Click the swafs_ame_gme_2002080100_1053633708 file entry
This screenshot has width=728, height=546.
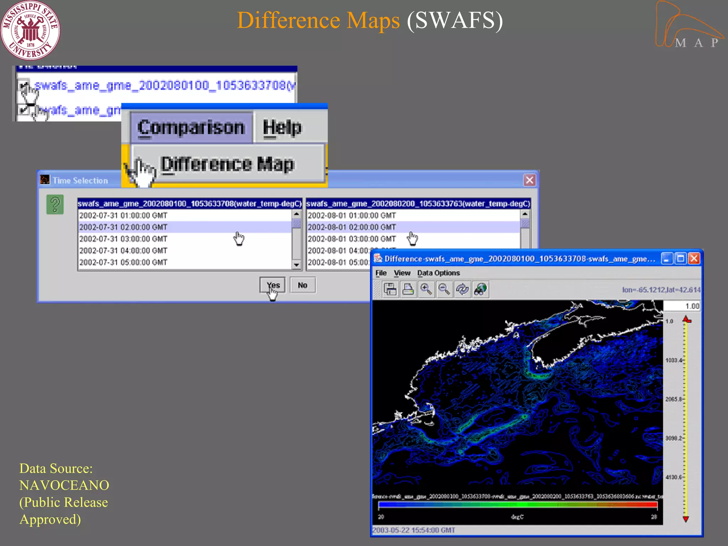(x=165, y=86)
